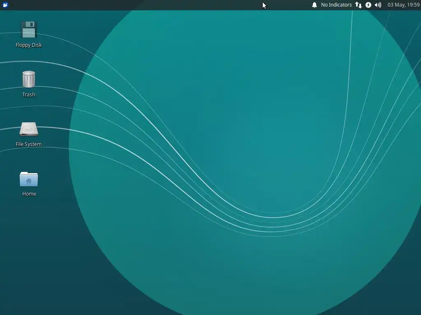The height and width of the screenshot is (315, 421).
Task: Open the volume control speaker icon
Action: pos(378,5)
